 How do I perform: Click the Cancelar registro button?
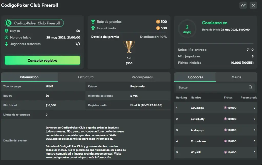[x=42, y=60]
